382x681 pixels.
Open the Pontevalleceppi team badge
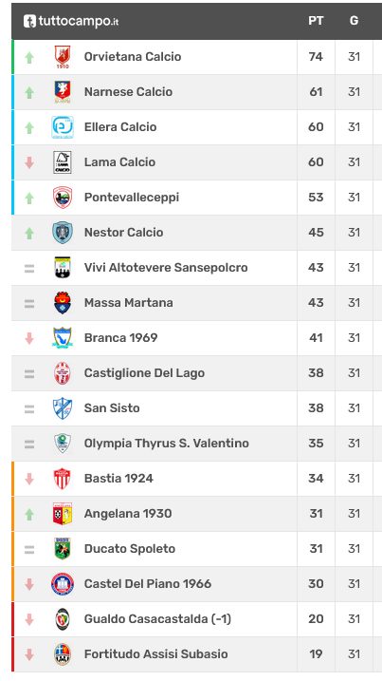click(x=63, y=198)
